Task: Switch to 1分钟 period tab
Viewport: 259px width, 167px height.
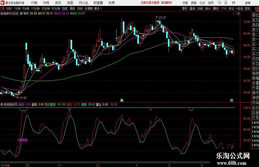Action: point(17,9)
